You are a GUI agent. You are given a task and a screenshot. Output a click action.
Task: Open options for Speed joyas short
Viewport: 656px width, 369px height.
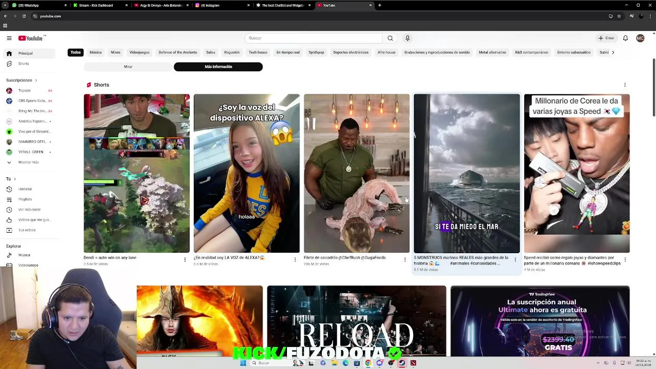(625, 260)
